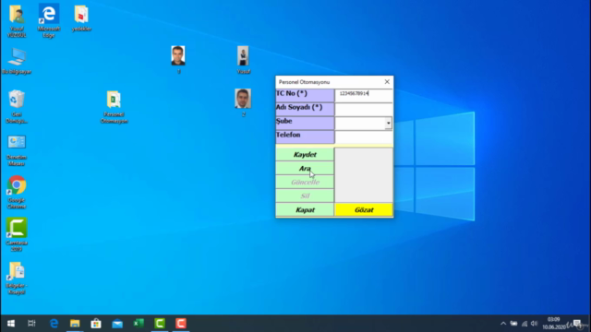This screenshot has width=591, height=332.
Task: Open the battery status tray icon
Action: pos(513,324)
